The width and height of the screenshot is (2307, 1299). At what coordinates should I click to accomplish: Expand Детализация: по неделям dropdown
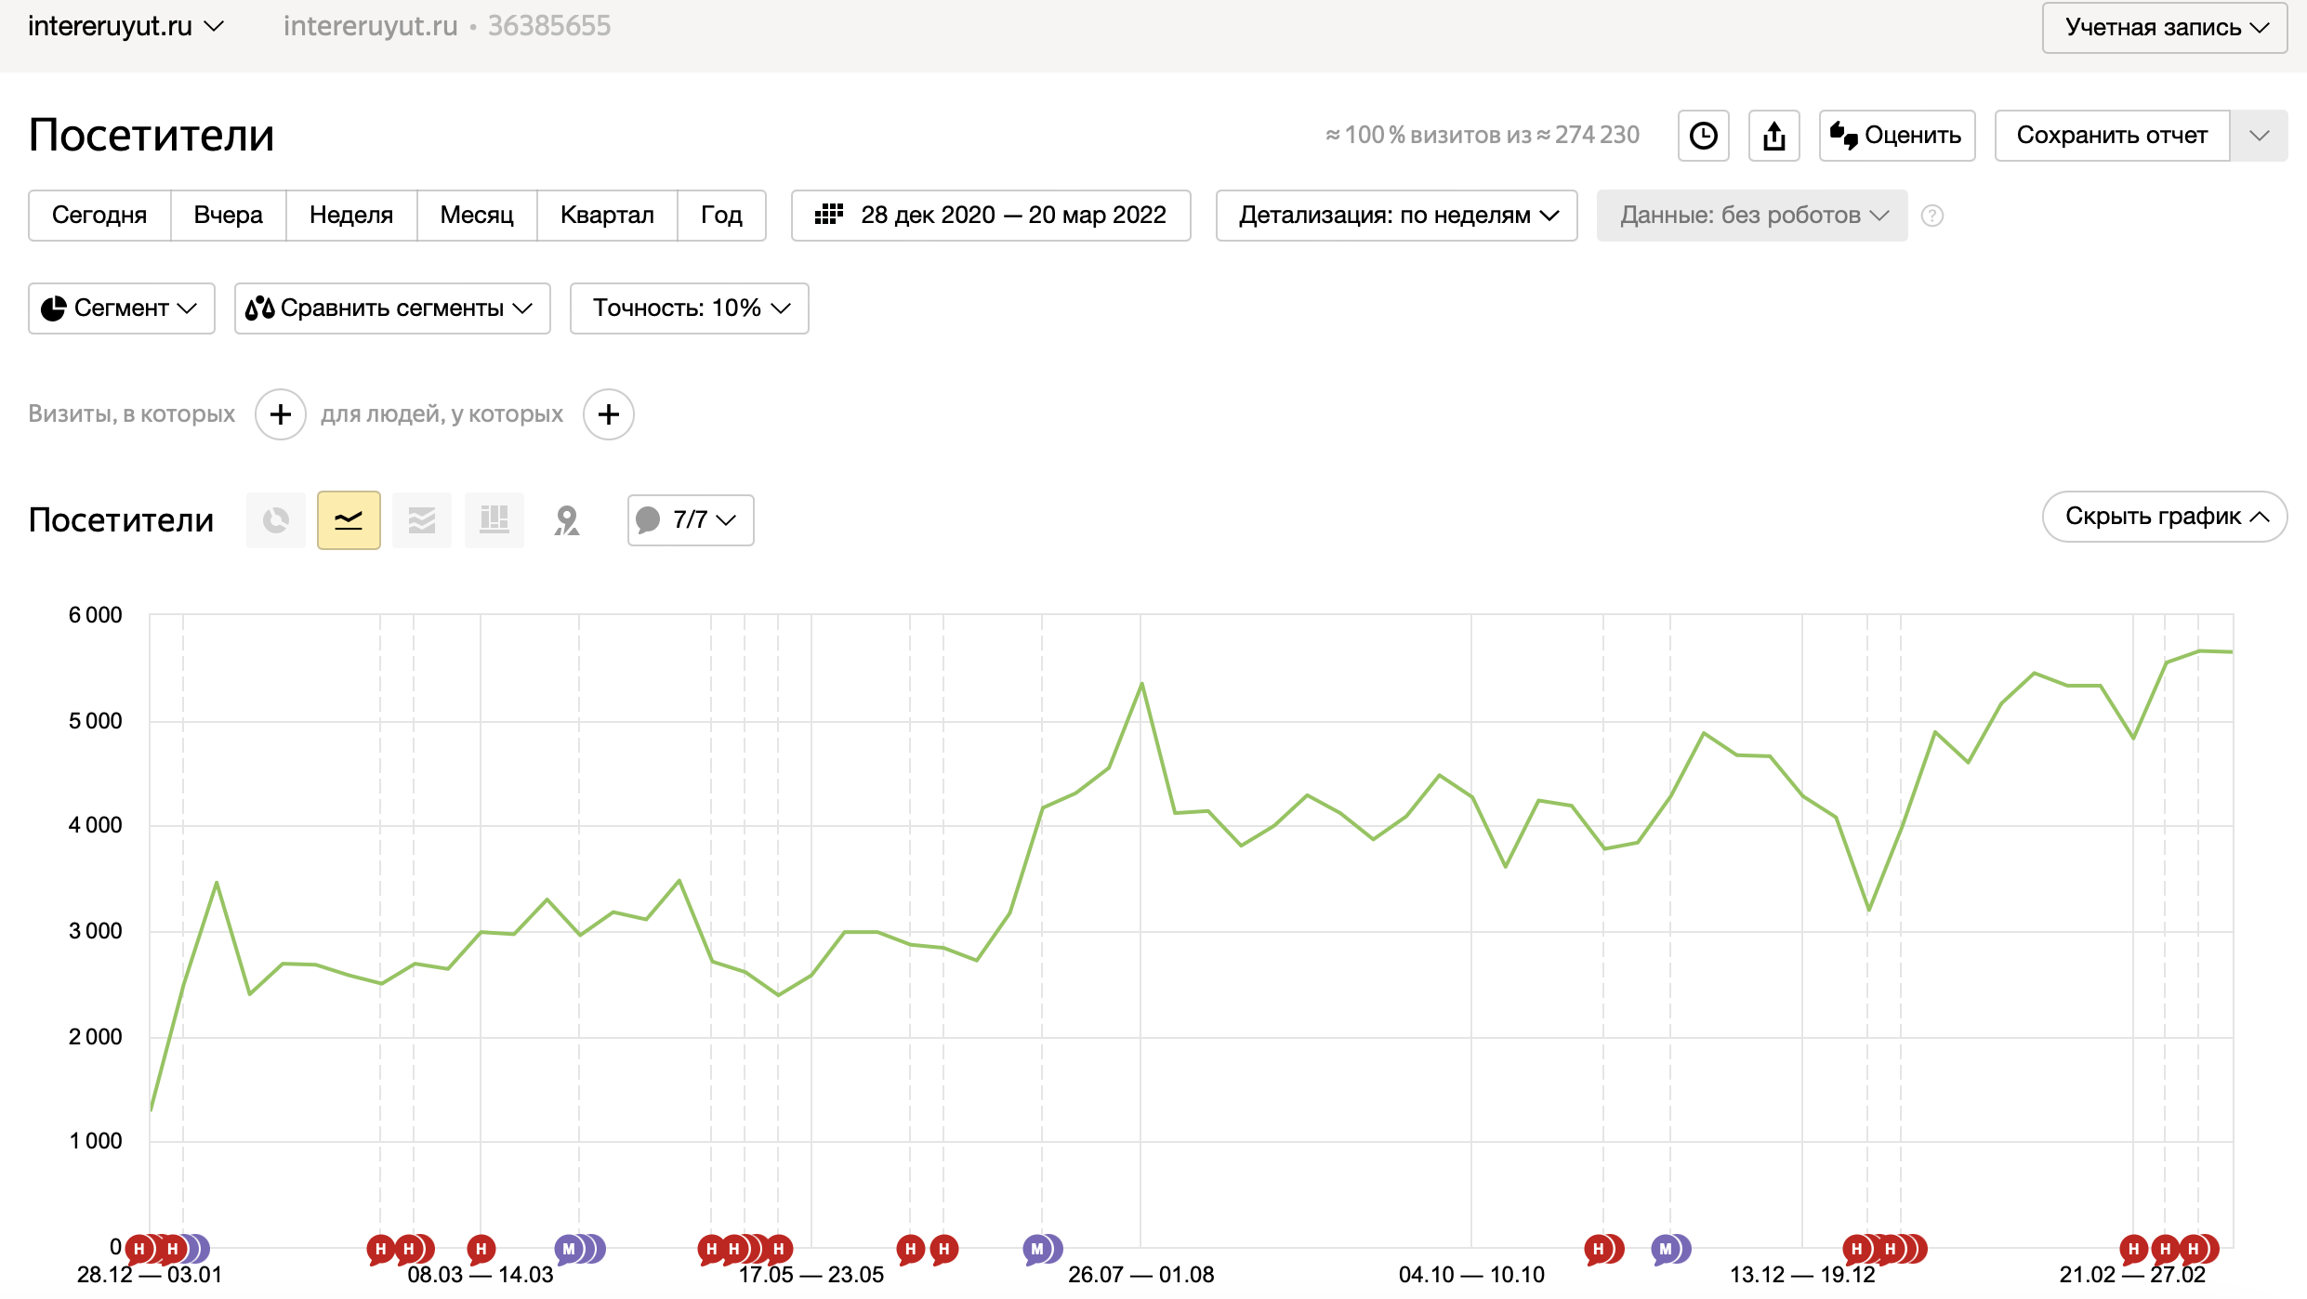1396,216
